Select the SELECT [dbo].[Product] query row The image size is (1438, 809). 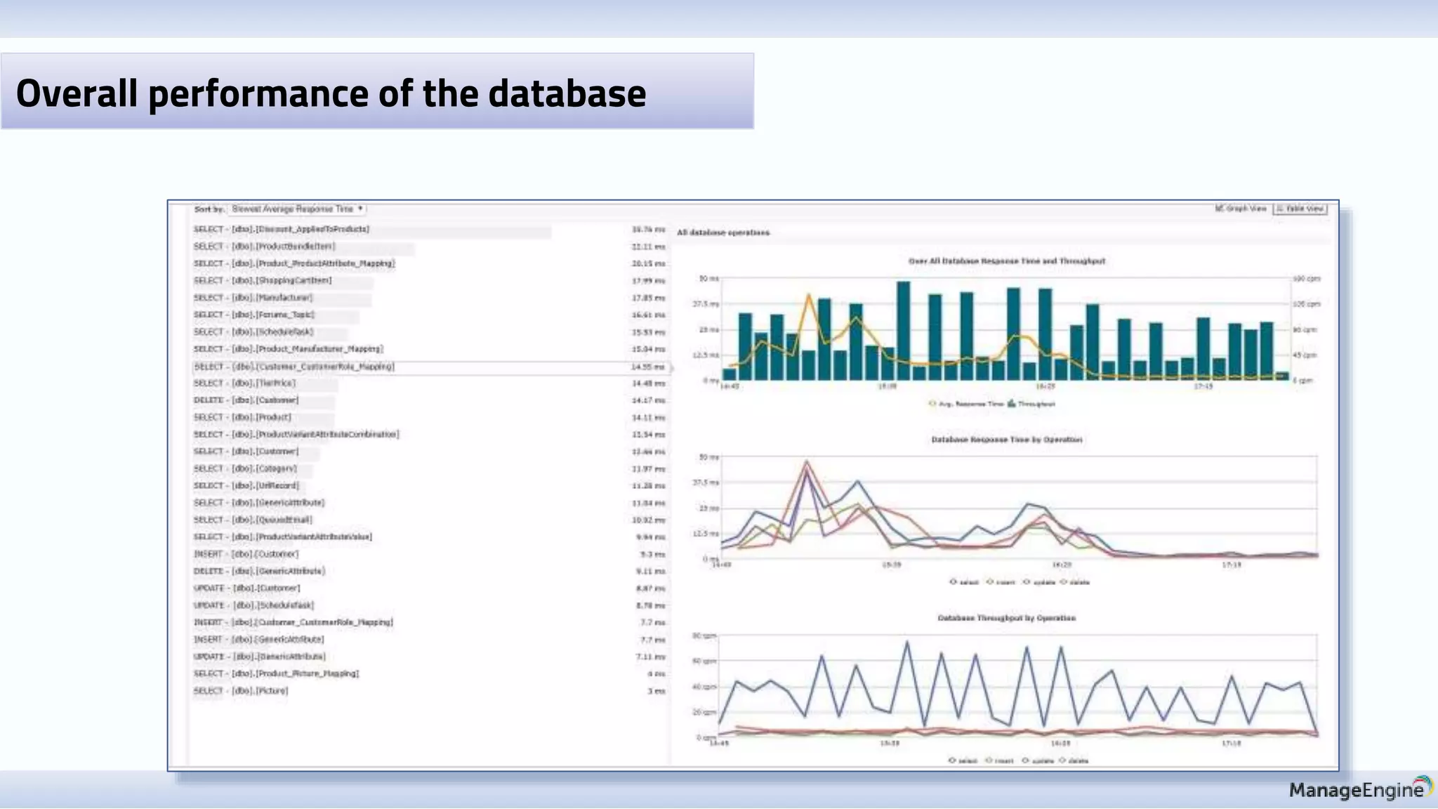429,417
